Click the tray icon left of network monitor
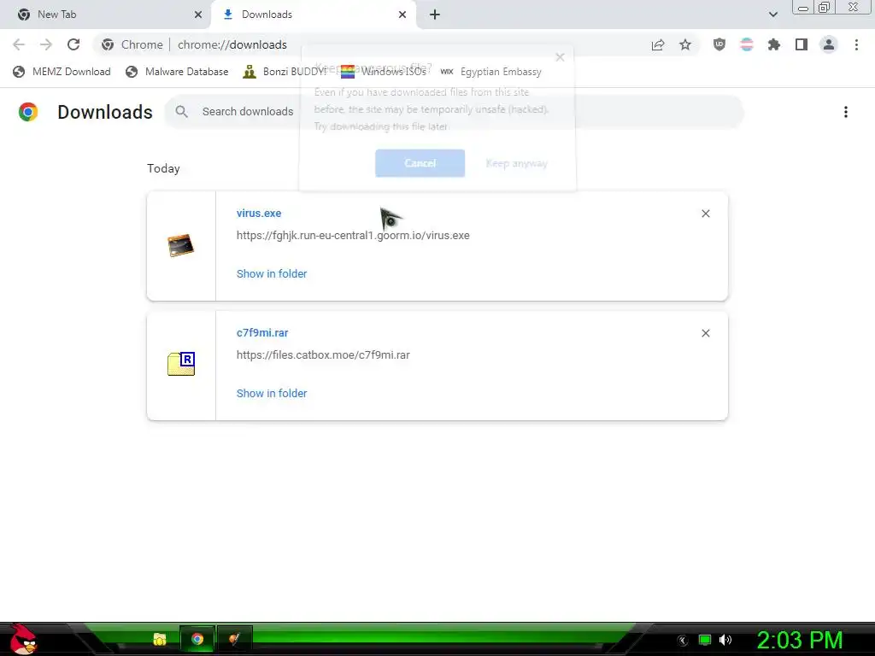Image resolution: width=875 pixels, height=656 pixels. click(x=683, y=641)
